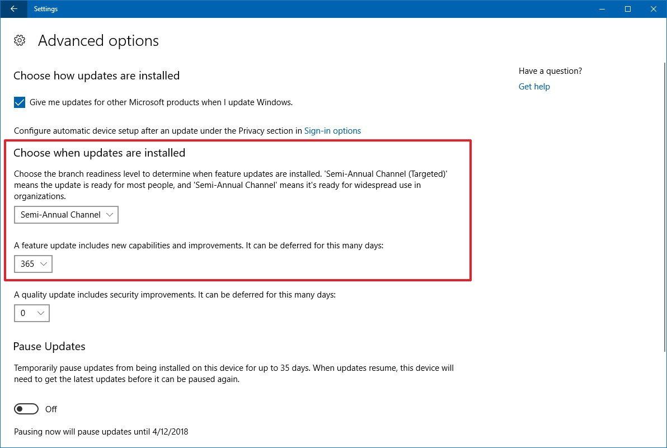Turn on the Pause Updates switch
This screenshot has width=667, height=448.
26,409
